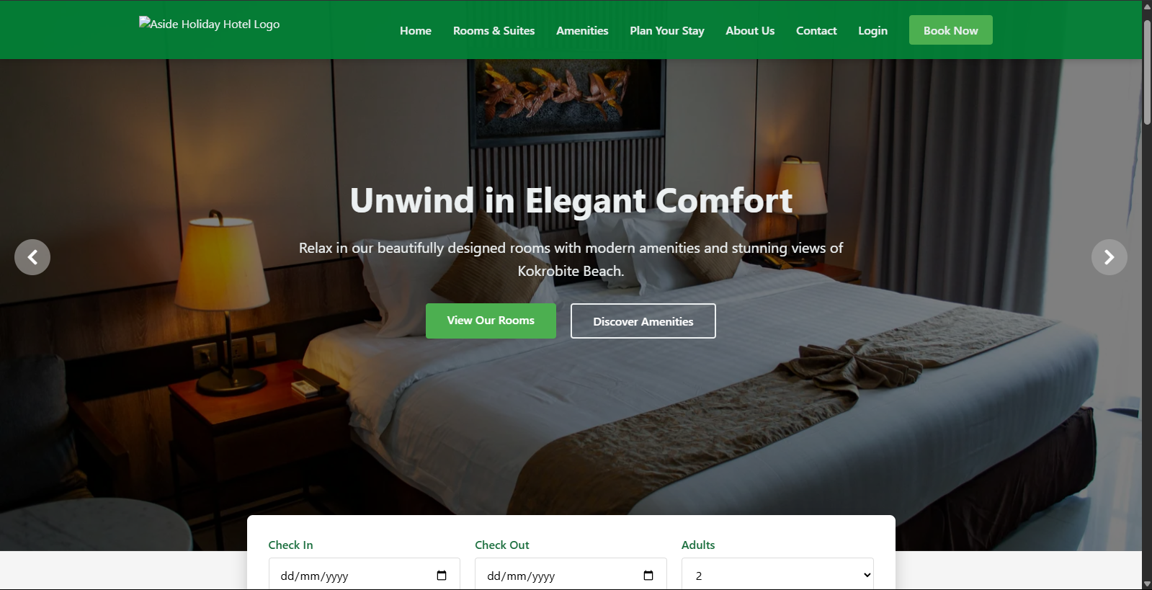Click the Login link

(x=872, y=30)
